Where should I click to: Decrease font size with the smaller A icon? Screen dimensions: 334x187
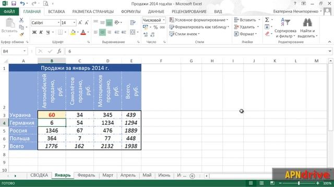[87, 23]
